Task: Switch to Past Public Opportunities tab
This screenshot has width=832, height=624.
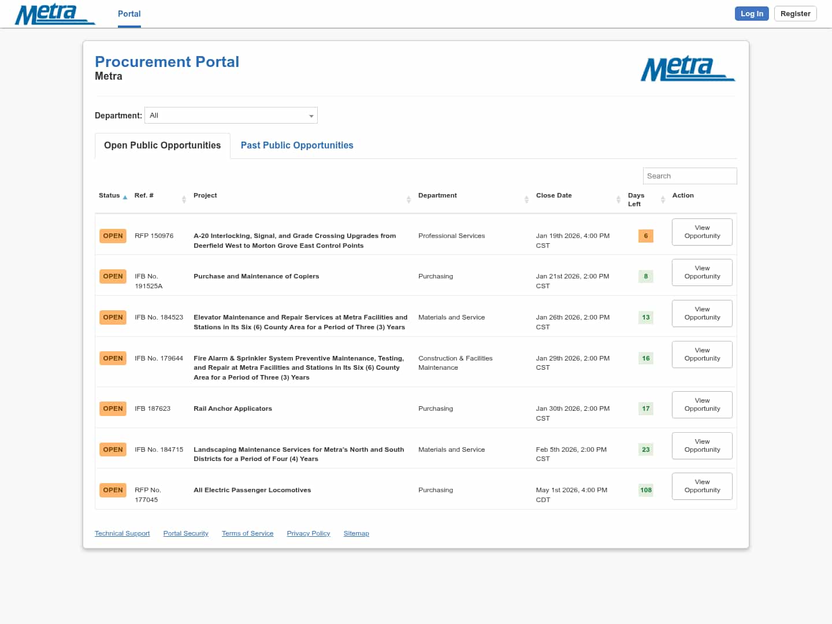Action: coord(297,146)
